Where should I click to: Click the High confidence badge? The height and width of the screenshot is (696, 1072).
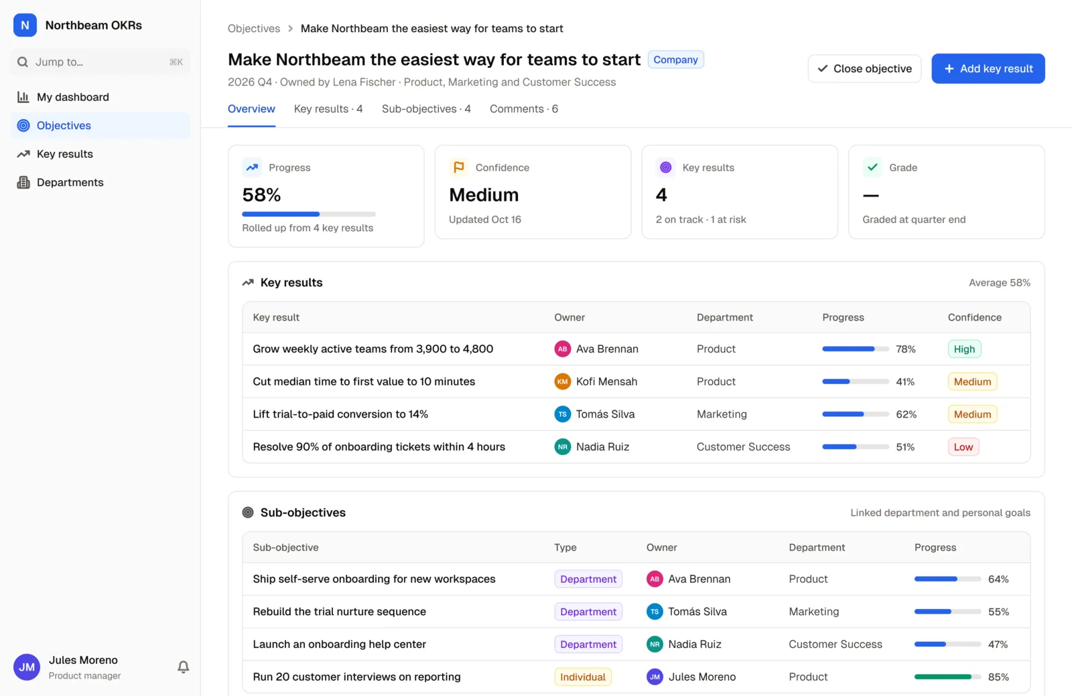pyautogui.click(x=964, y=349)
